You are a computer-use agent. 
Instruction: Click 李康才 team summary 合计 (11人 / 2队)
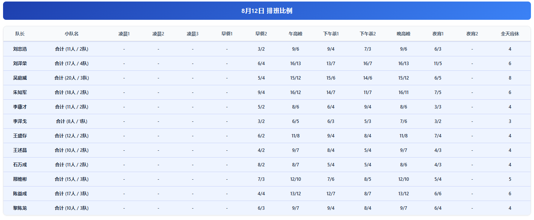(x=71, y=107)
